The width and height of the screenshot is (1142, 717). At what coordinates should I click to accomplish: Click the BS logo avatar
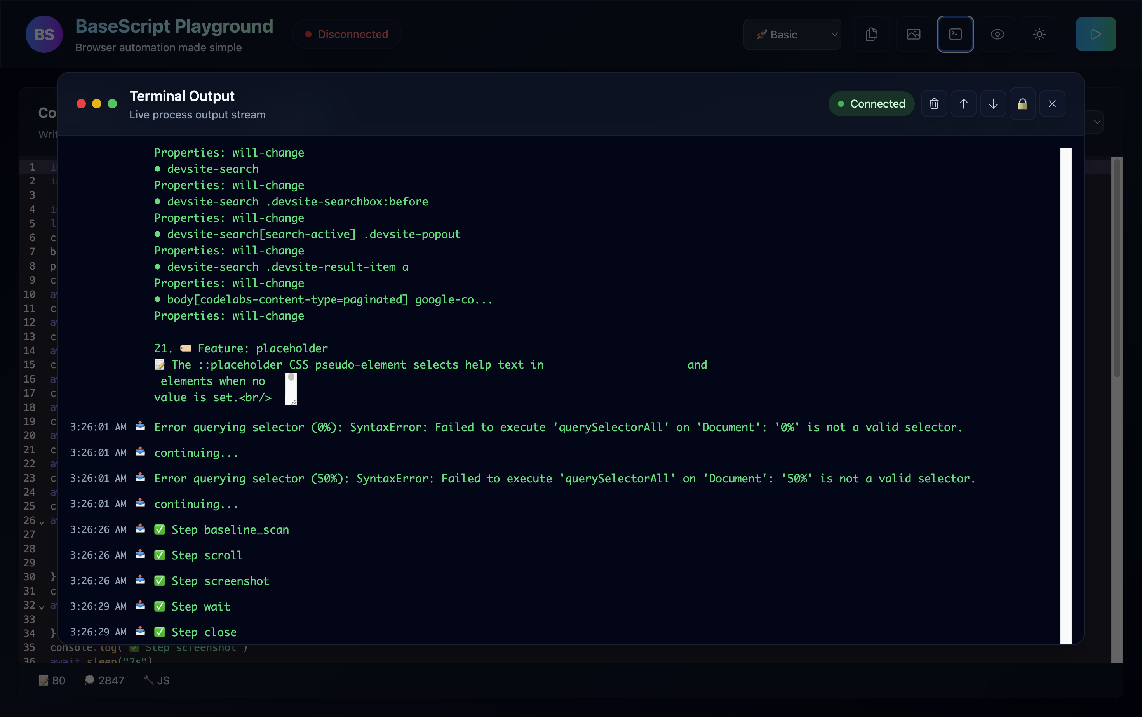(44, 34)
